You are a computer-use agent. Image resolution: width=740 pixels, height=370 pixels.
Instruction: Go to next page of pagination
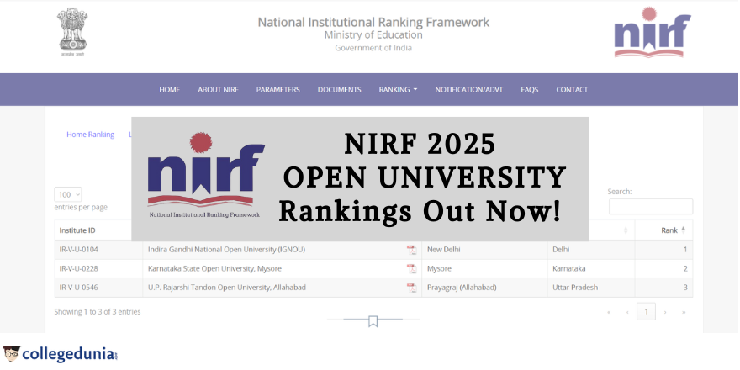(665, 312)
